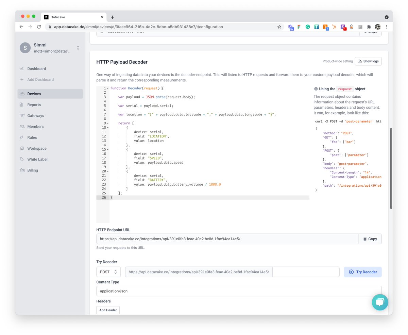Click the Simmi workspace avatar
This screenshot has width=408, height=335.
[x=25, y=48]
